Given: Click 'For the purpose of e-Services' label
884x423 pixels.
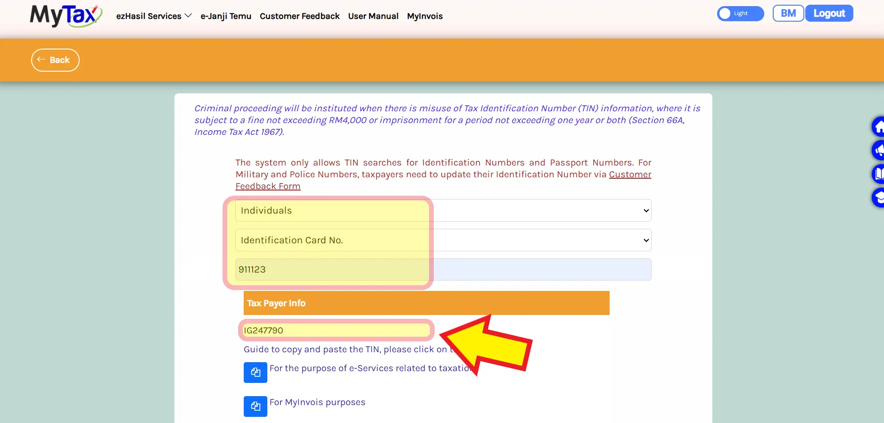Looking at the screenshot, I should click(371, 368).
